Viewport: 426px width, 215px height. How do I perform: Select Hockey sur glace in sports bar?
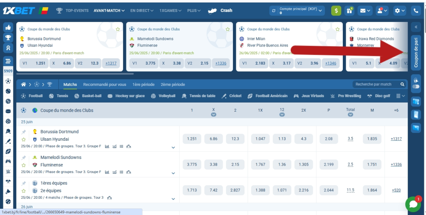tap(126, 96)
